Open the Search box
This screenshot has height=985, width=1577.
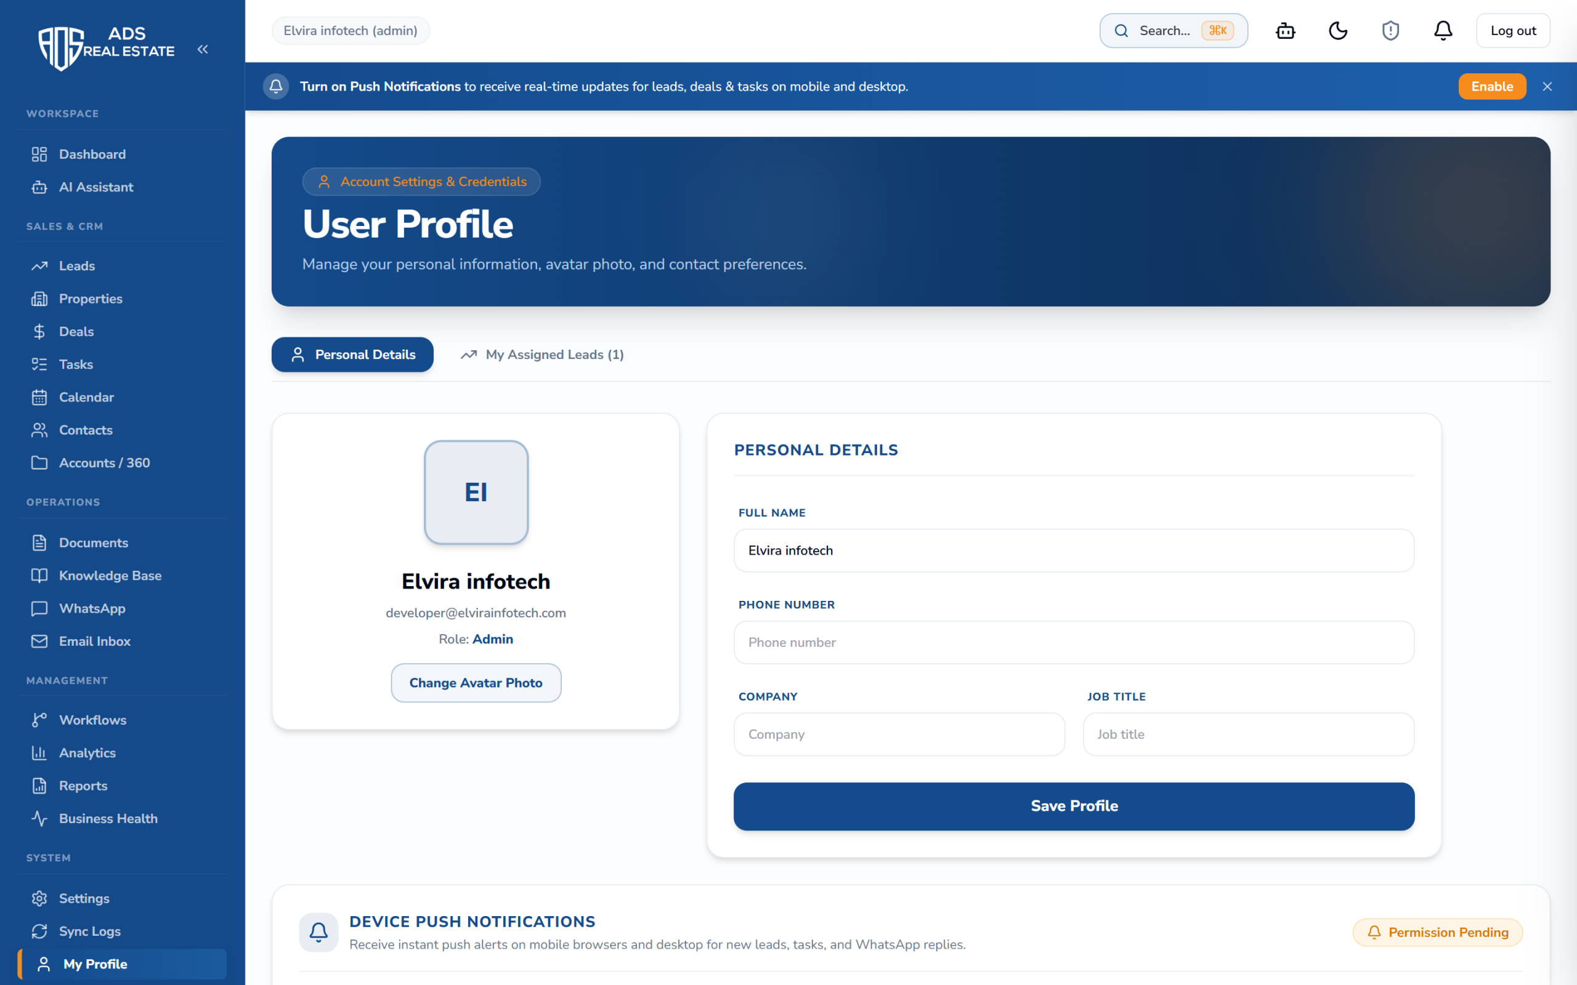pyautogui.click(x=1173, y=31)
